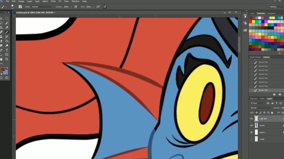The height and width of the screenshot is (159, 284).
Task: Enable airbrush-style build-up
Action: [98, 7]
